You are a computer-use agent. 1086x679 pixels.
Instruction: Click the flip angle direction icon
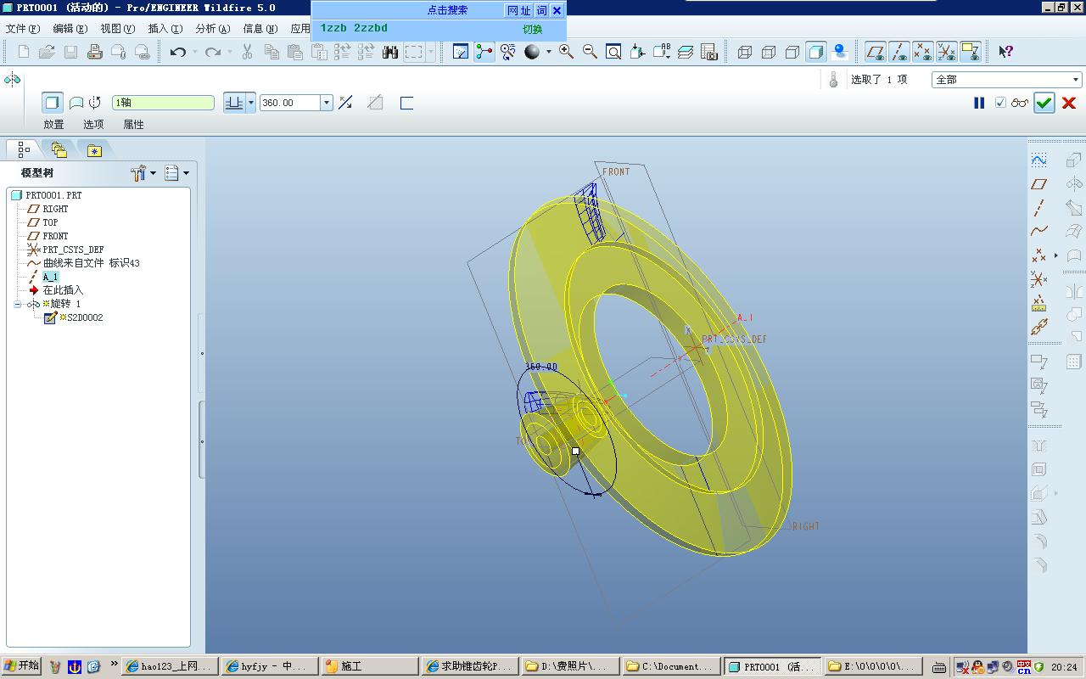point(345,103)
